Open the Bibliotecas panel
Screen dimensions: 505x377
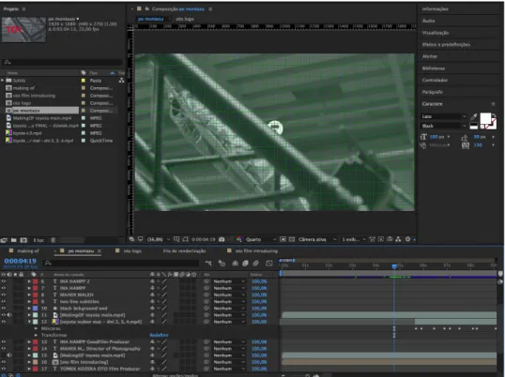click(x=434, y=68)
